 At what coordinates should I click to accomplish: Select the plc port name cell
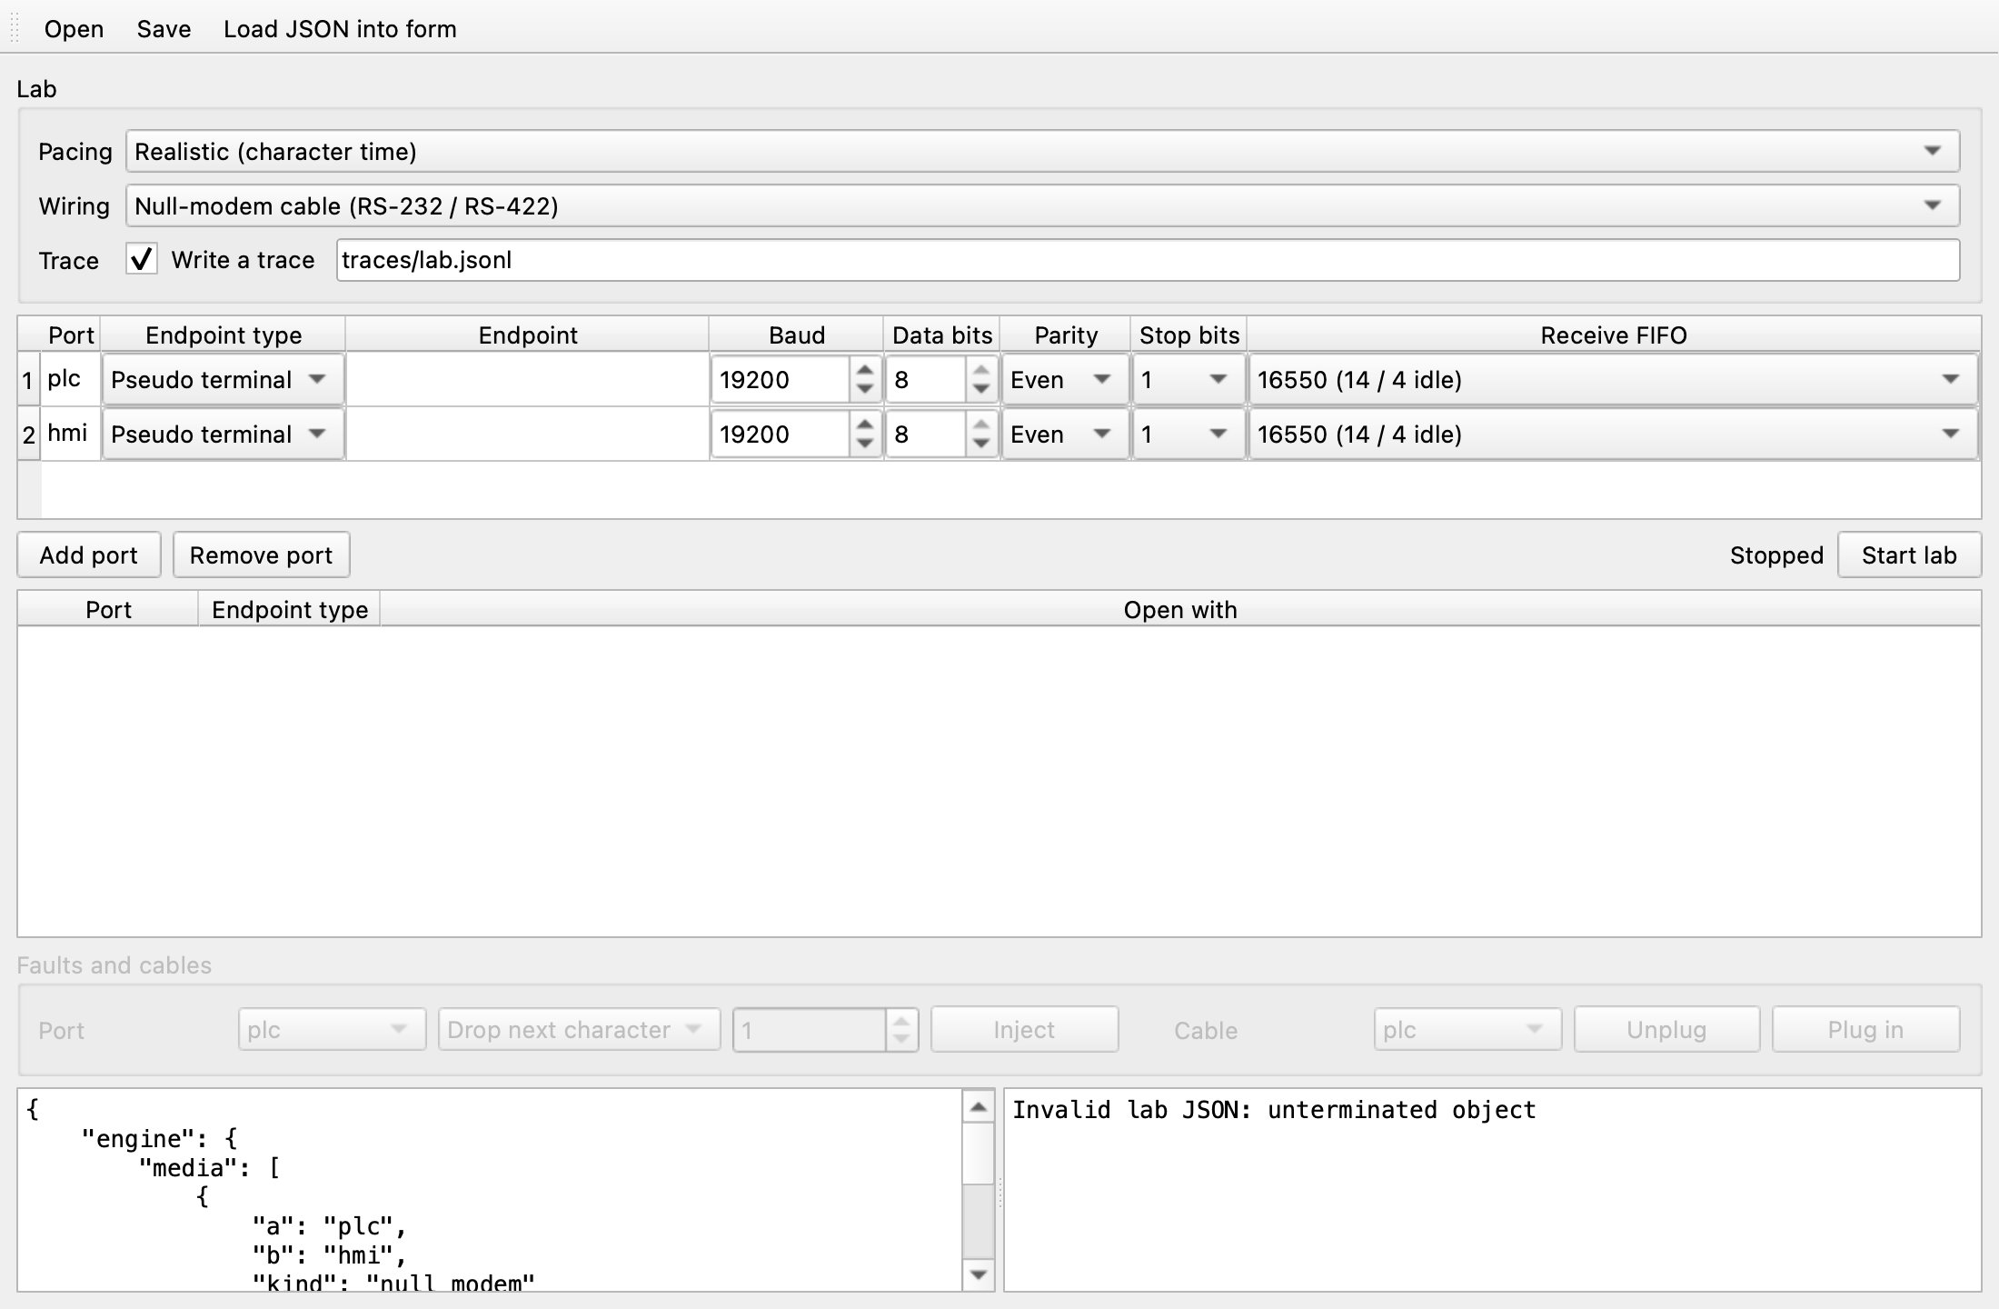[x=71, y=379]
